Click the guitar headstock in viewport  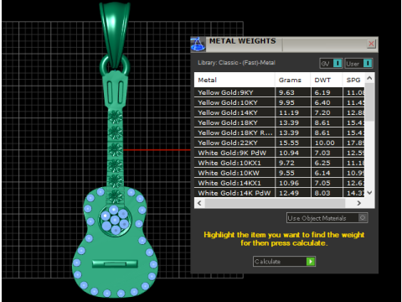click(115, 90)
